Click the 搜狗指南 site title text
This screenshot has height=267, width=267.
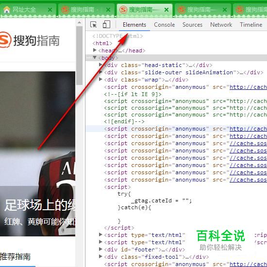(x=36, y=40)
